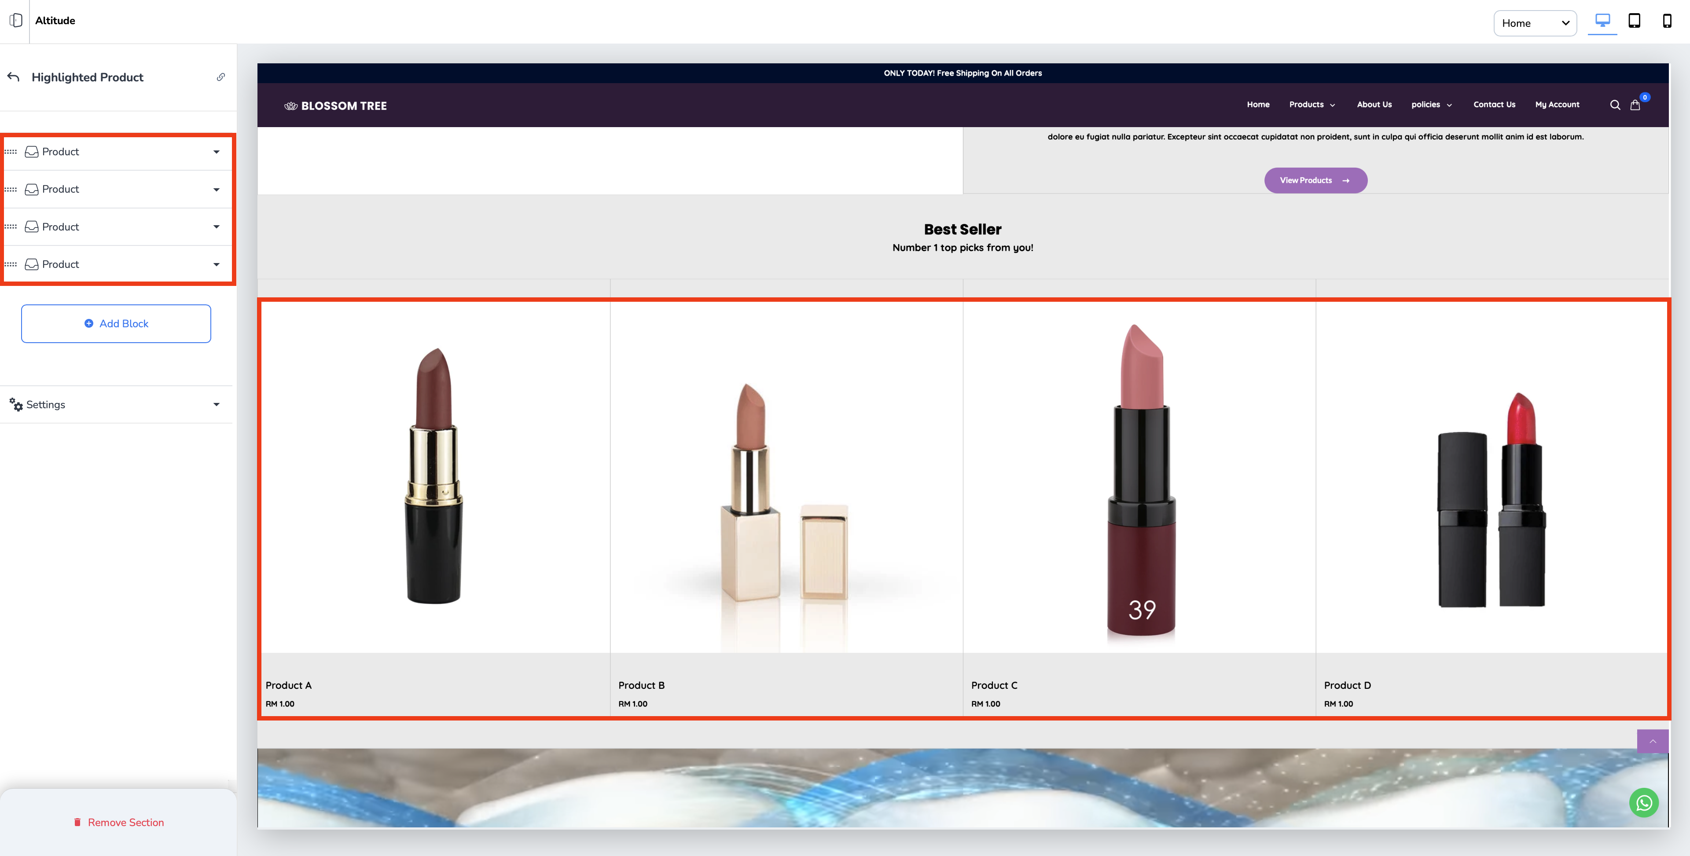The height and width of the screenshot is (856, 1690).
Task: Switch to desktop preview mode
Action: point(1602,21)
